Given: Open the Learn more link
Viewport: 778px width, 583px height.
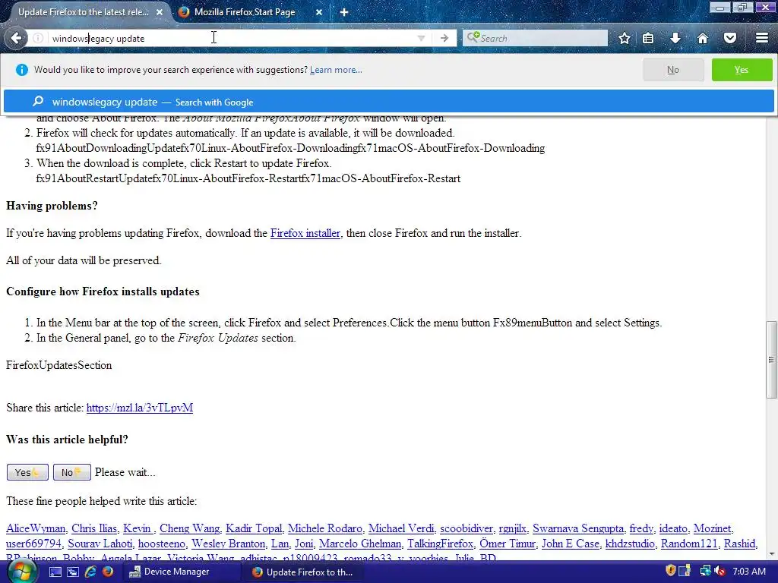Looking at the screenshot, I should [336, 70].
